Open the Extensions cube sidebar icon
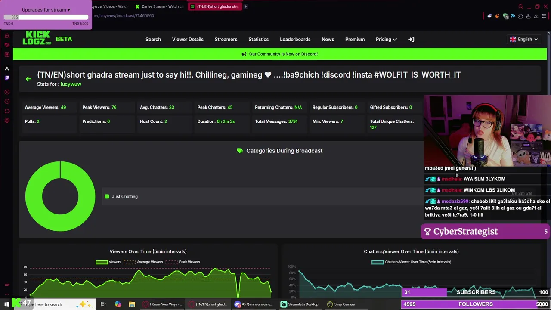Viewport: 551px width, 310px height. 7,111
